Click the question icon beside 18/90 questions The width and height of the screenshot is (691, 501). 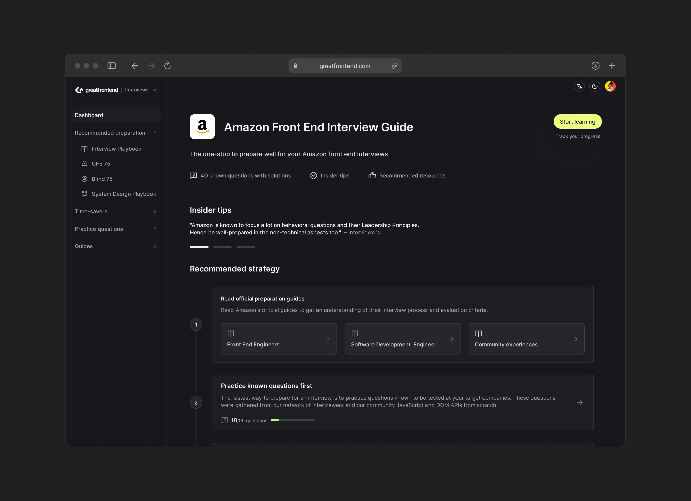pos(225,420)
